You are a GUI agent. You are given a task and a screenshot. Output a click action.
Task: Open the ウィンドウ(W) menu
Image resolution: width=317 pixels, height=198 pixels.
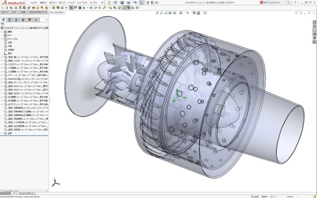pos(82,3)
